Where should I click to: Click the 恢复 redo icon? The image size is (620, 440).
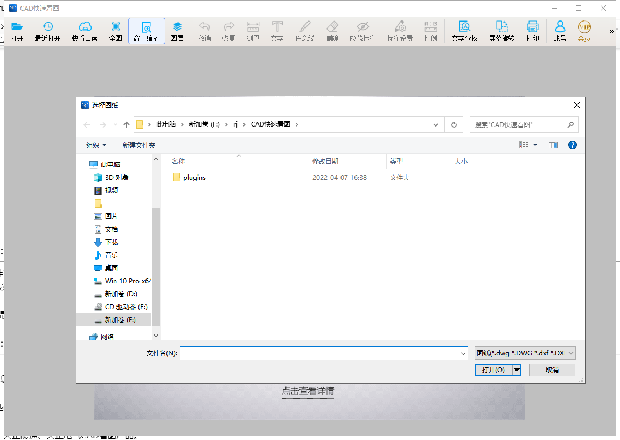click(x=228, y=31)
